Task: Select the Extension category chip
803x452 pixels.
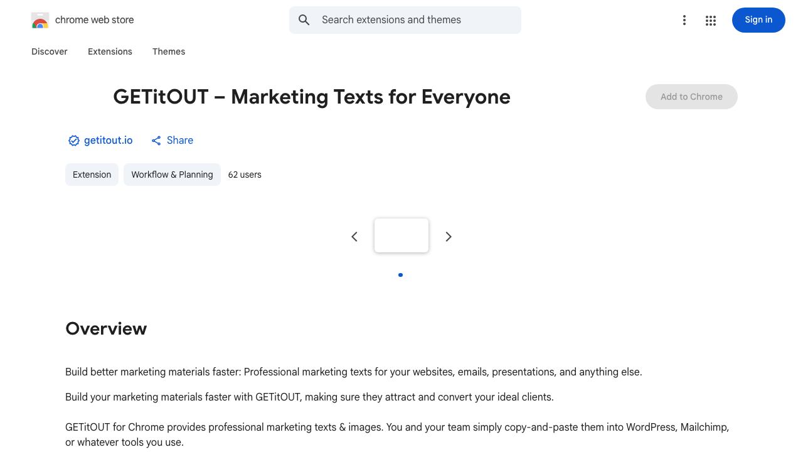Action: click(92, 175)
